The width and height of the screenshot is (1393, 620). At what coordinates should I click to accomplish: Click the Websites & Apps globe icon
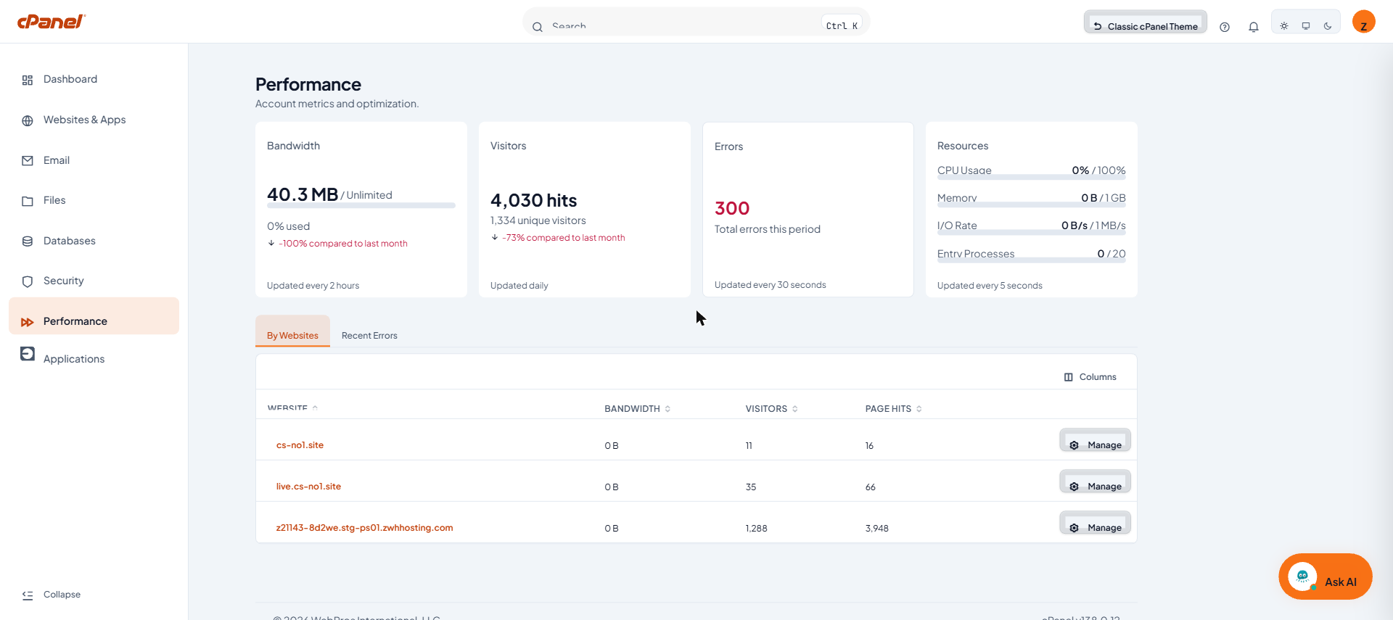(x=28, y=120)
